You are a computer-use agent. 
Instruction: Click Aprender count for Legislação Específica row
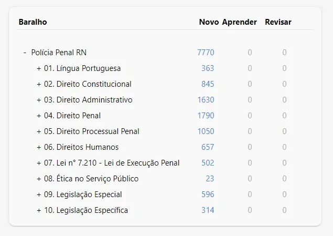(250, 210)
